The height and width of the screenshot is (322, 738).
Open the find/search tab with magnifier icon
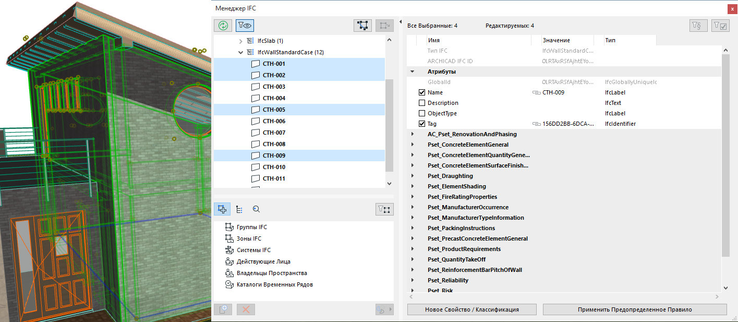coord(256,209)
